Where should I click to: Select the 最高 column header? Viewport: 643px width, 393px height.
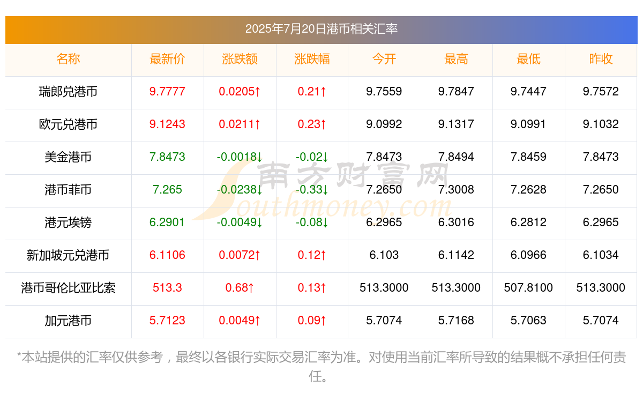point(456,59)
